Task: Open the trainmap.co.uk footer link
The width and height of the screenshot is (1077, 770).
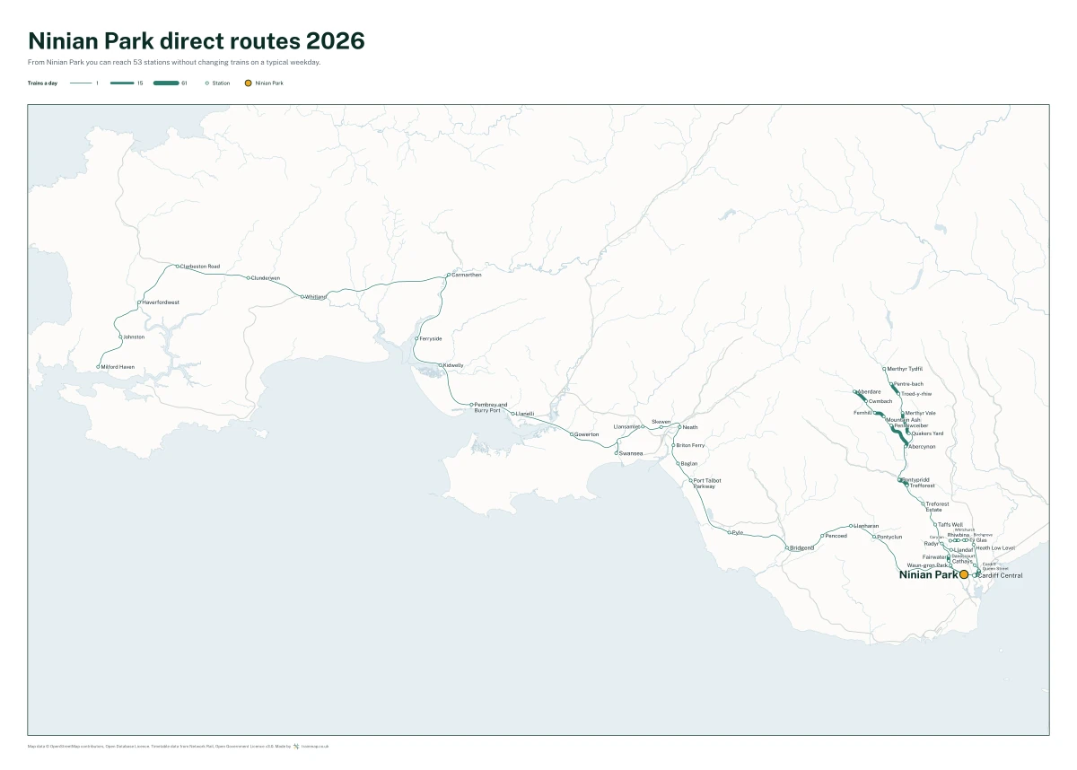Action: coord(315,746)
